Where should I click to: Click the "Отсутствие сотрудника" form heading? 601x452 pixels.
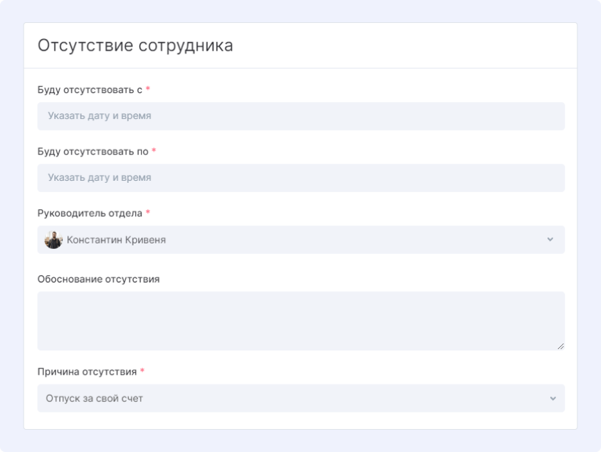click(x=135, y=46)
